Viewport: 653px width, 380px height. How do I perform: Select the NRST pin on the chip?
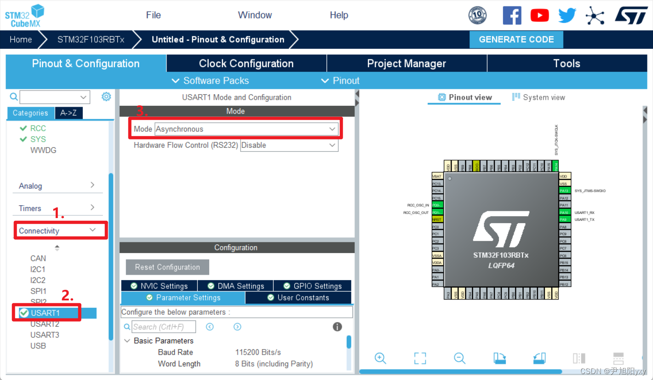(x=437, y=219)
